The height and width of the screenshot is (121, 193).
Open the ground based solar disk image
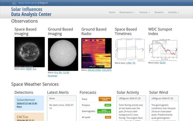[63, 54]
